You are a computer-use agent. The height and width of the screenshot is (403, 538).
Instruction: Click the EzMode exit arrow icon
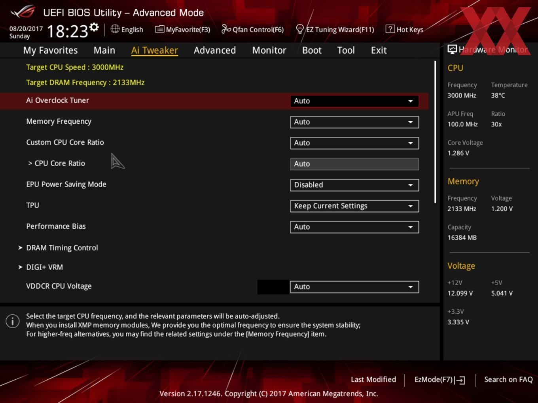point(460,380)
